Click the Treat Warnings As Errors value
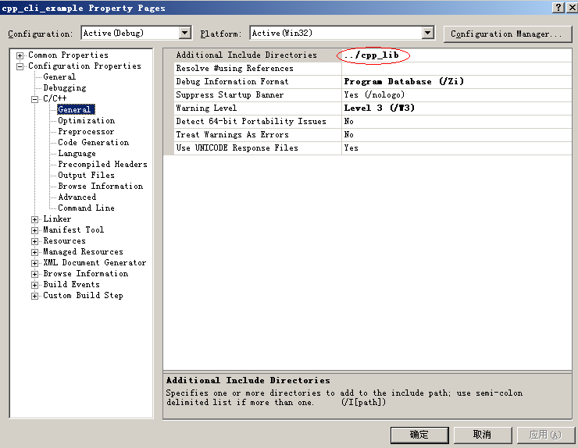Screen dimensions: 578x448 [456, 135]
